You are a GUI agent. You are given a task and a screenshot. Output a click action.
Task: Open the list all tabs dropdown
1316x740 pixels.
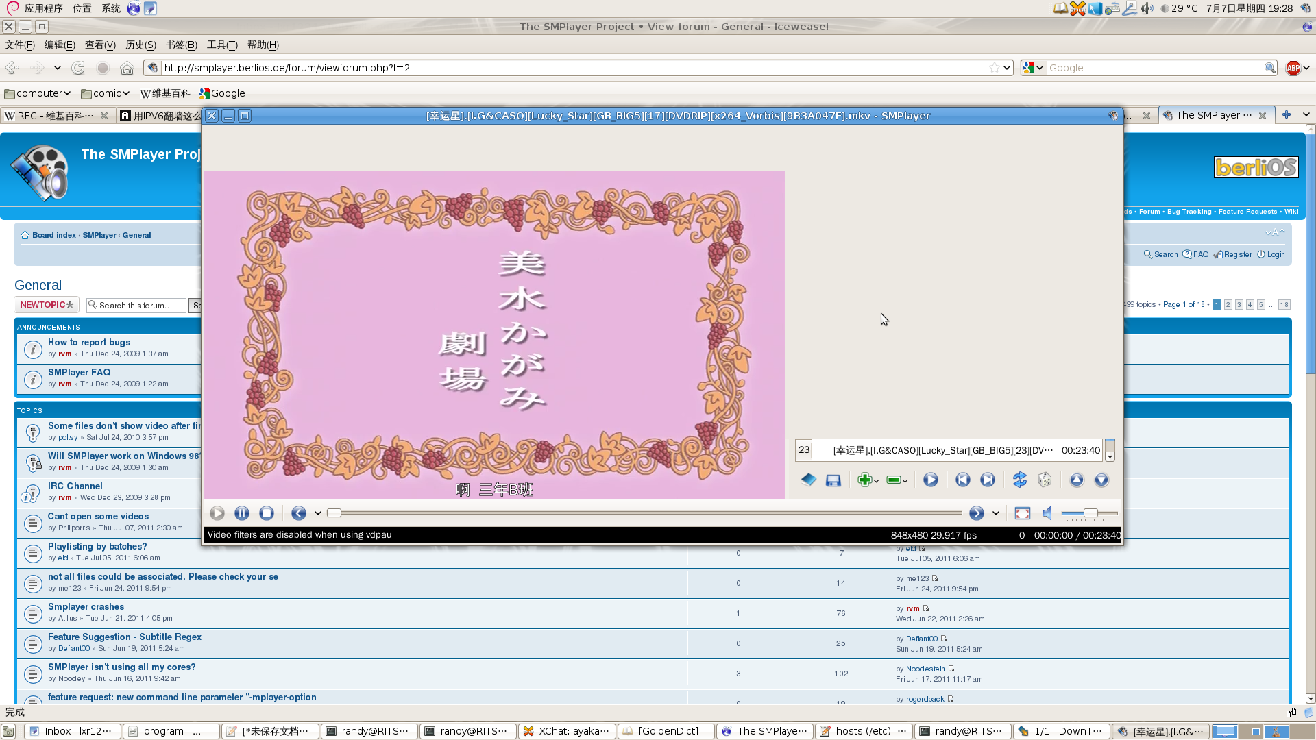1306,115
